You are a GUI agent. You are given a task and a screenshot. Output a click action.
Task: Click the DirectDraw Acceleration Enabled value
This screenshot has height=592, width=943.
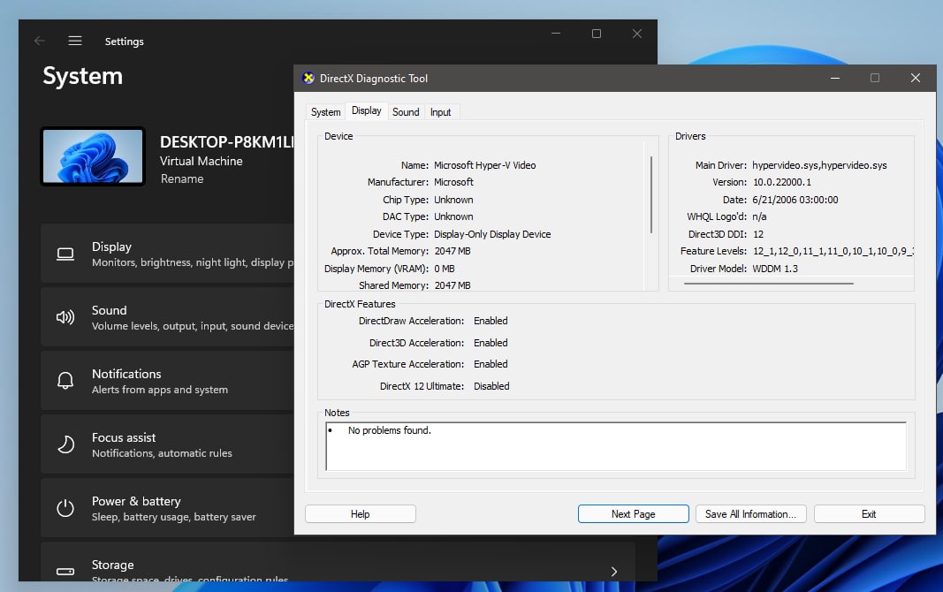point(491,321)
